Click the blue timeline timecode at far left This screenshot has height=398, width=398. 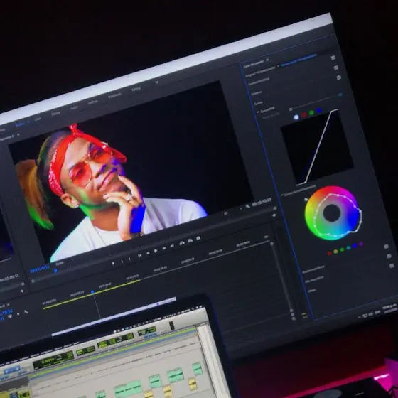click(6, 312)
